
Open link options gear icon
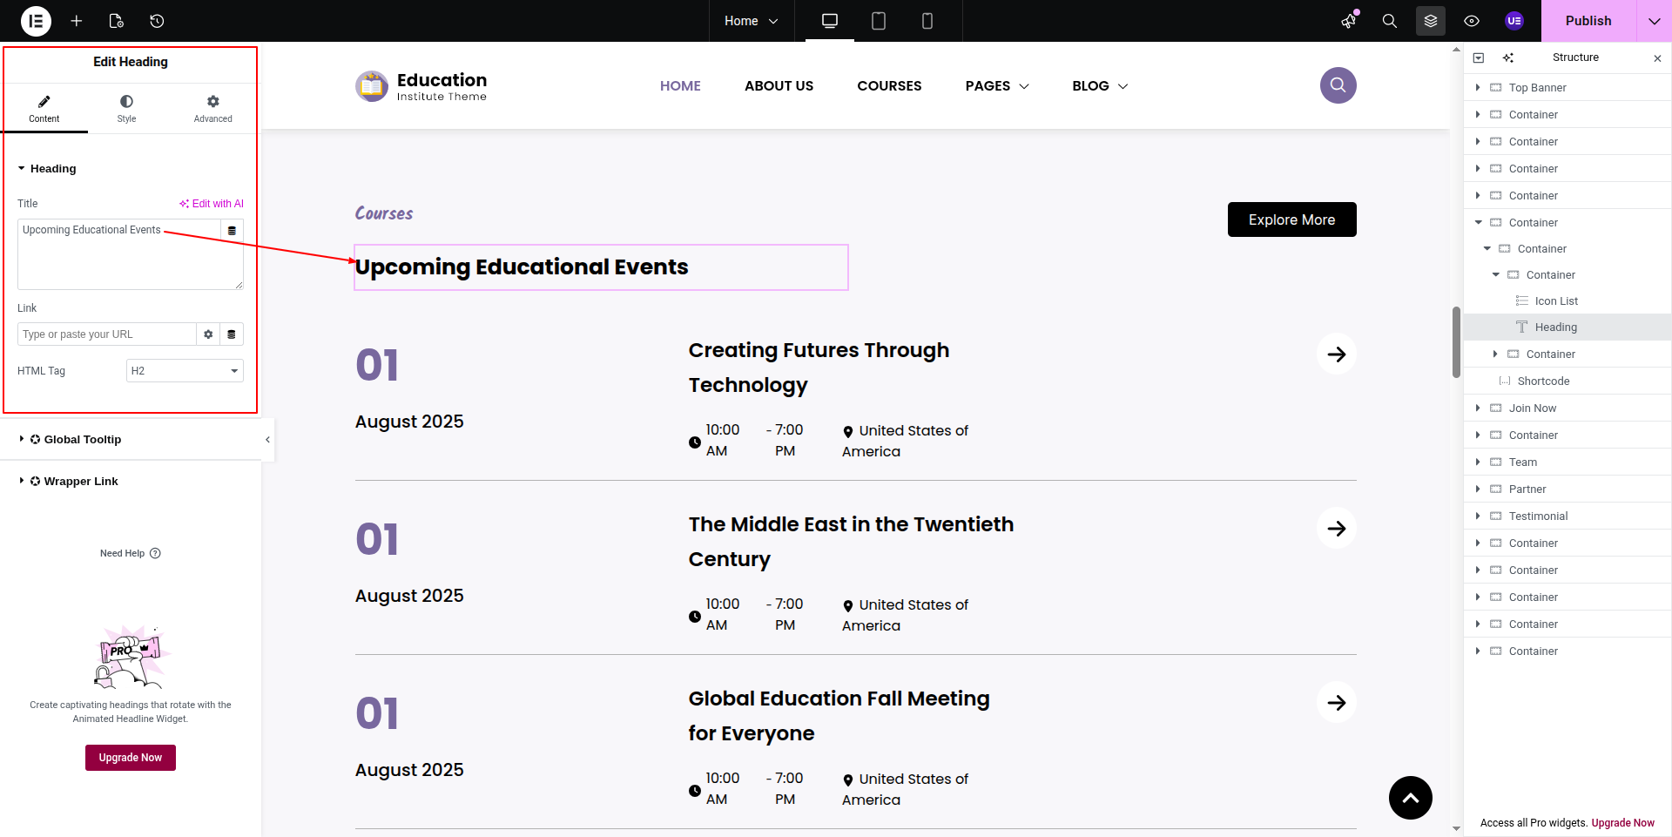click(x=208, y=334)
